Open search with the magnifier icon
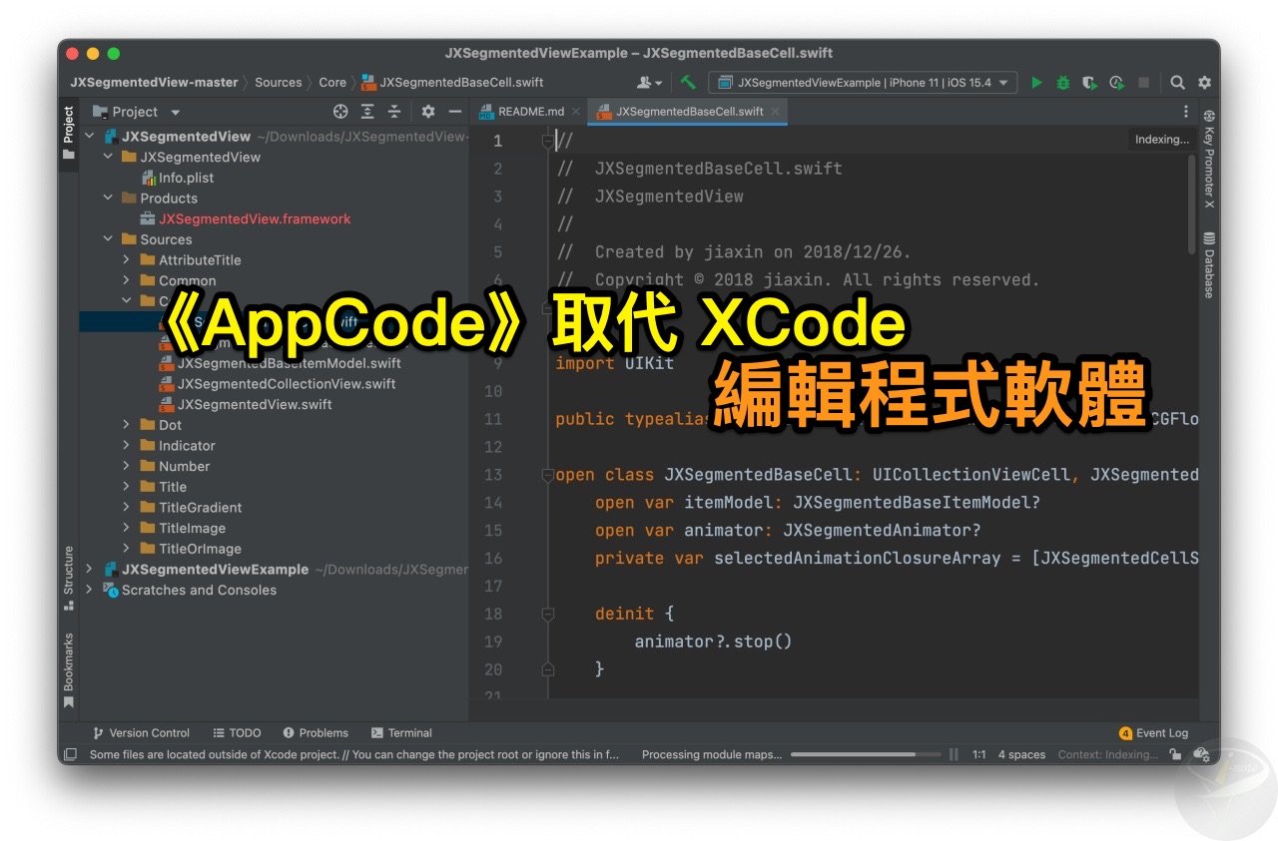The image size is (1278, 841). pos(1177,82)
